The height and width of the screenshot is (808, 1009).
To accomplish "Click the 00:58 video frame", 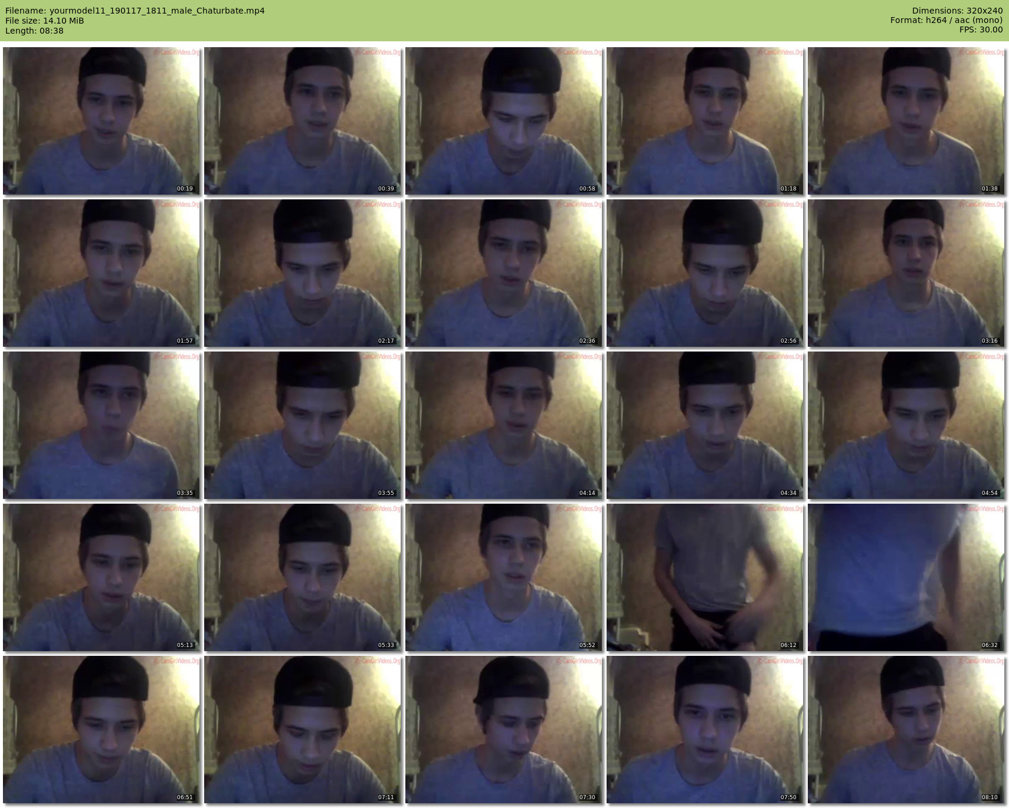I will [x=504, y=121].
